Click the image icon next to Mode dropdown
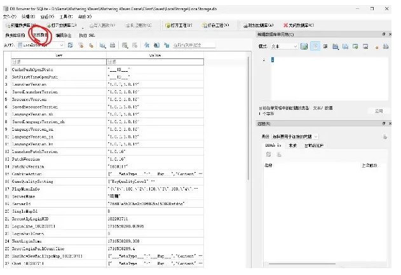 (x=304, y=46)
